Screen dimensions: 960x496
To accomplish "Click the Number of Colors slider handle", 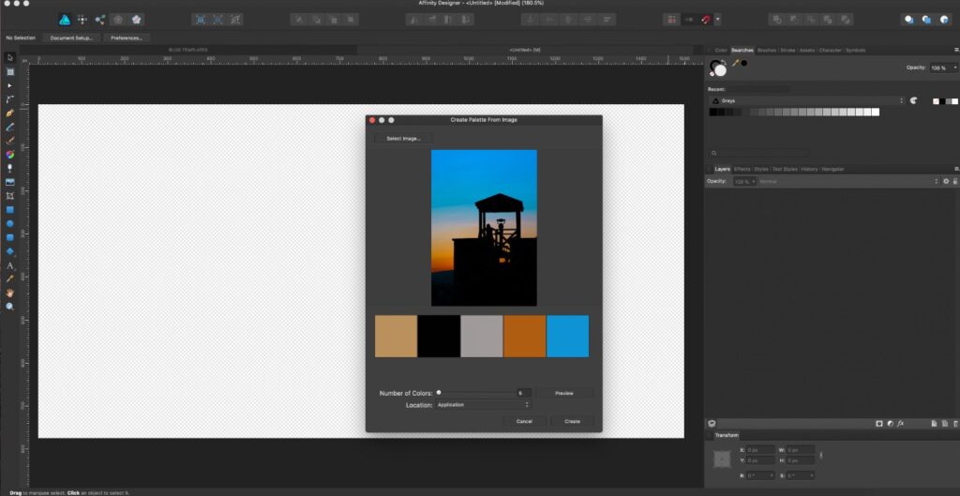I will pos(439,393).
